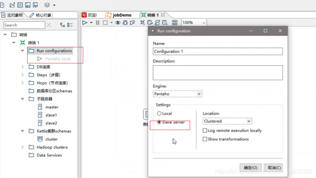Close the Run configuration dialog
316x178 pixels.
pyautogui.click(x=280, y=31)
